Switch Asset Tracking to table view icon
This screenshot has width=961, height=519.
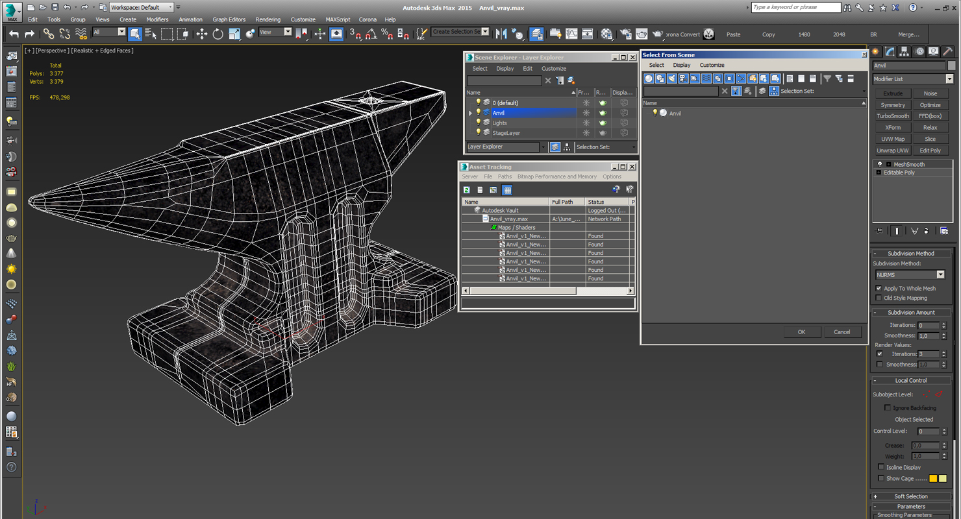[507, 190]
